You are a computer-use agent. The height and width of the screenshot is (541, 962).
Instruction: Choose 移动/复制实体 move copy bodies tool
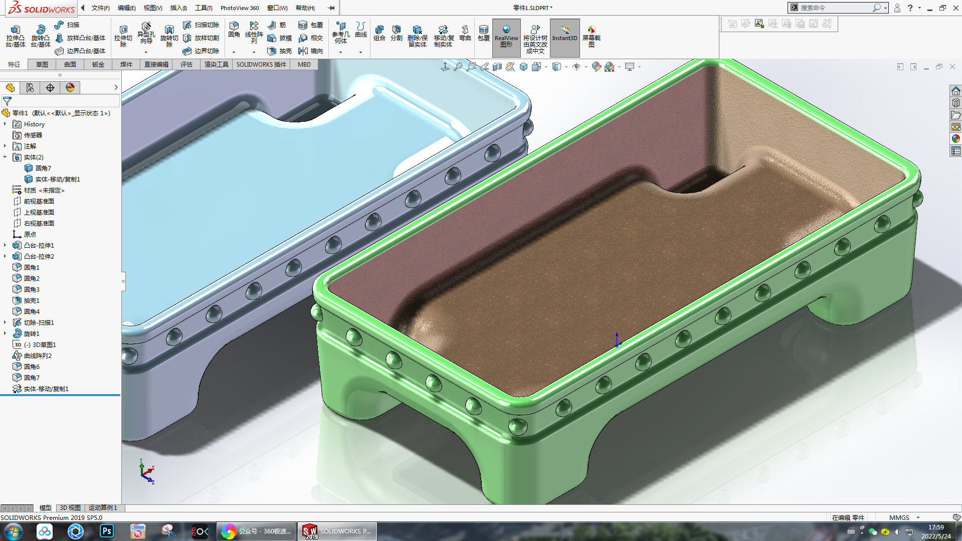tap(444, 36)
